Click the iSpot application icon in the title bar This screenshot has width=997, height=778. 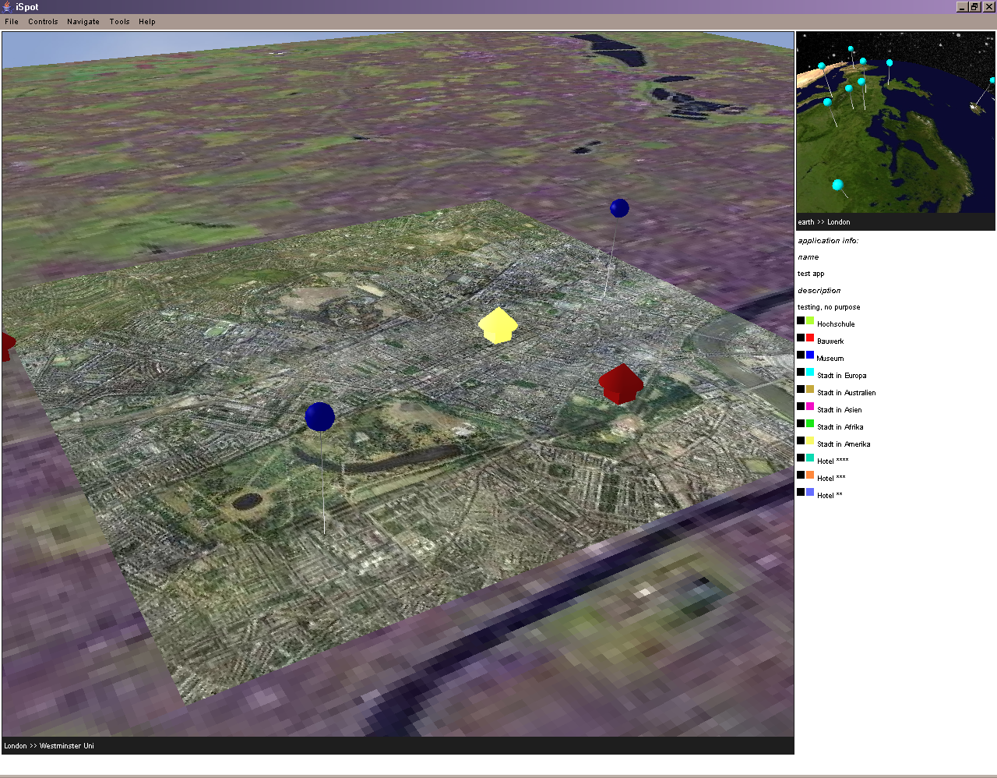pos(6,6)
